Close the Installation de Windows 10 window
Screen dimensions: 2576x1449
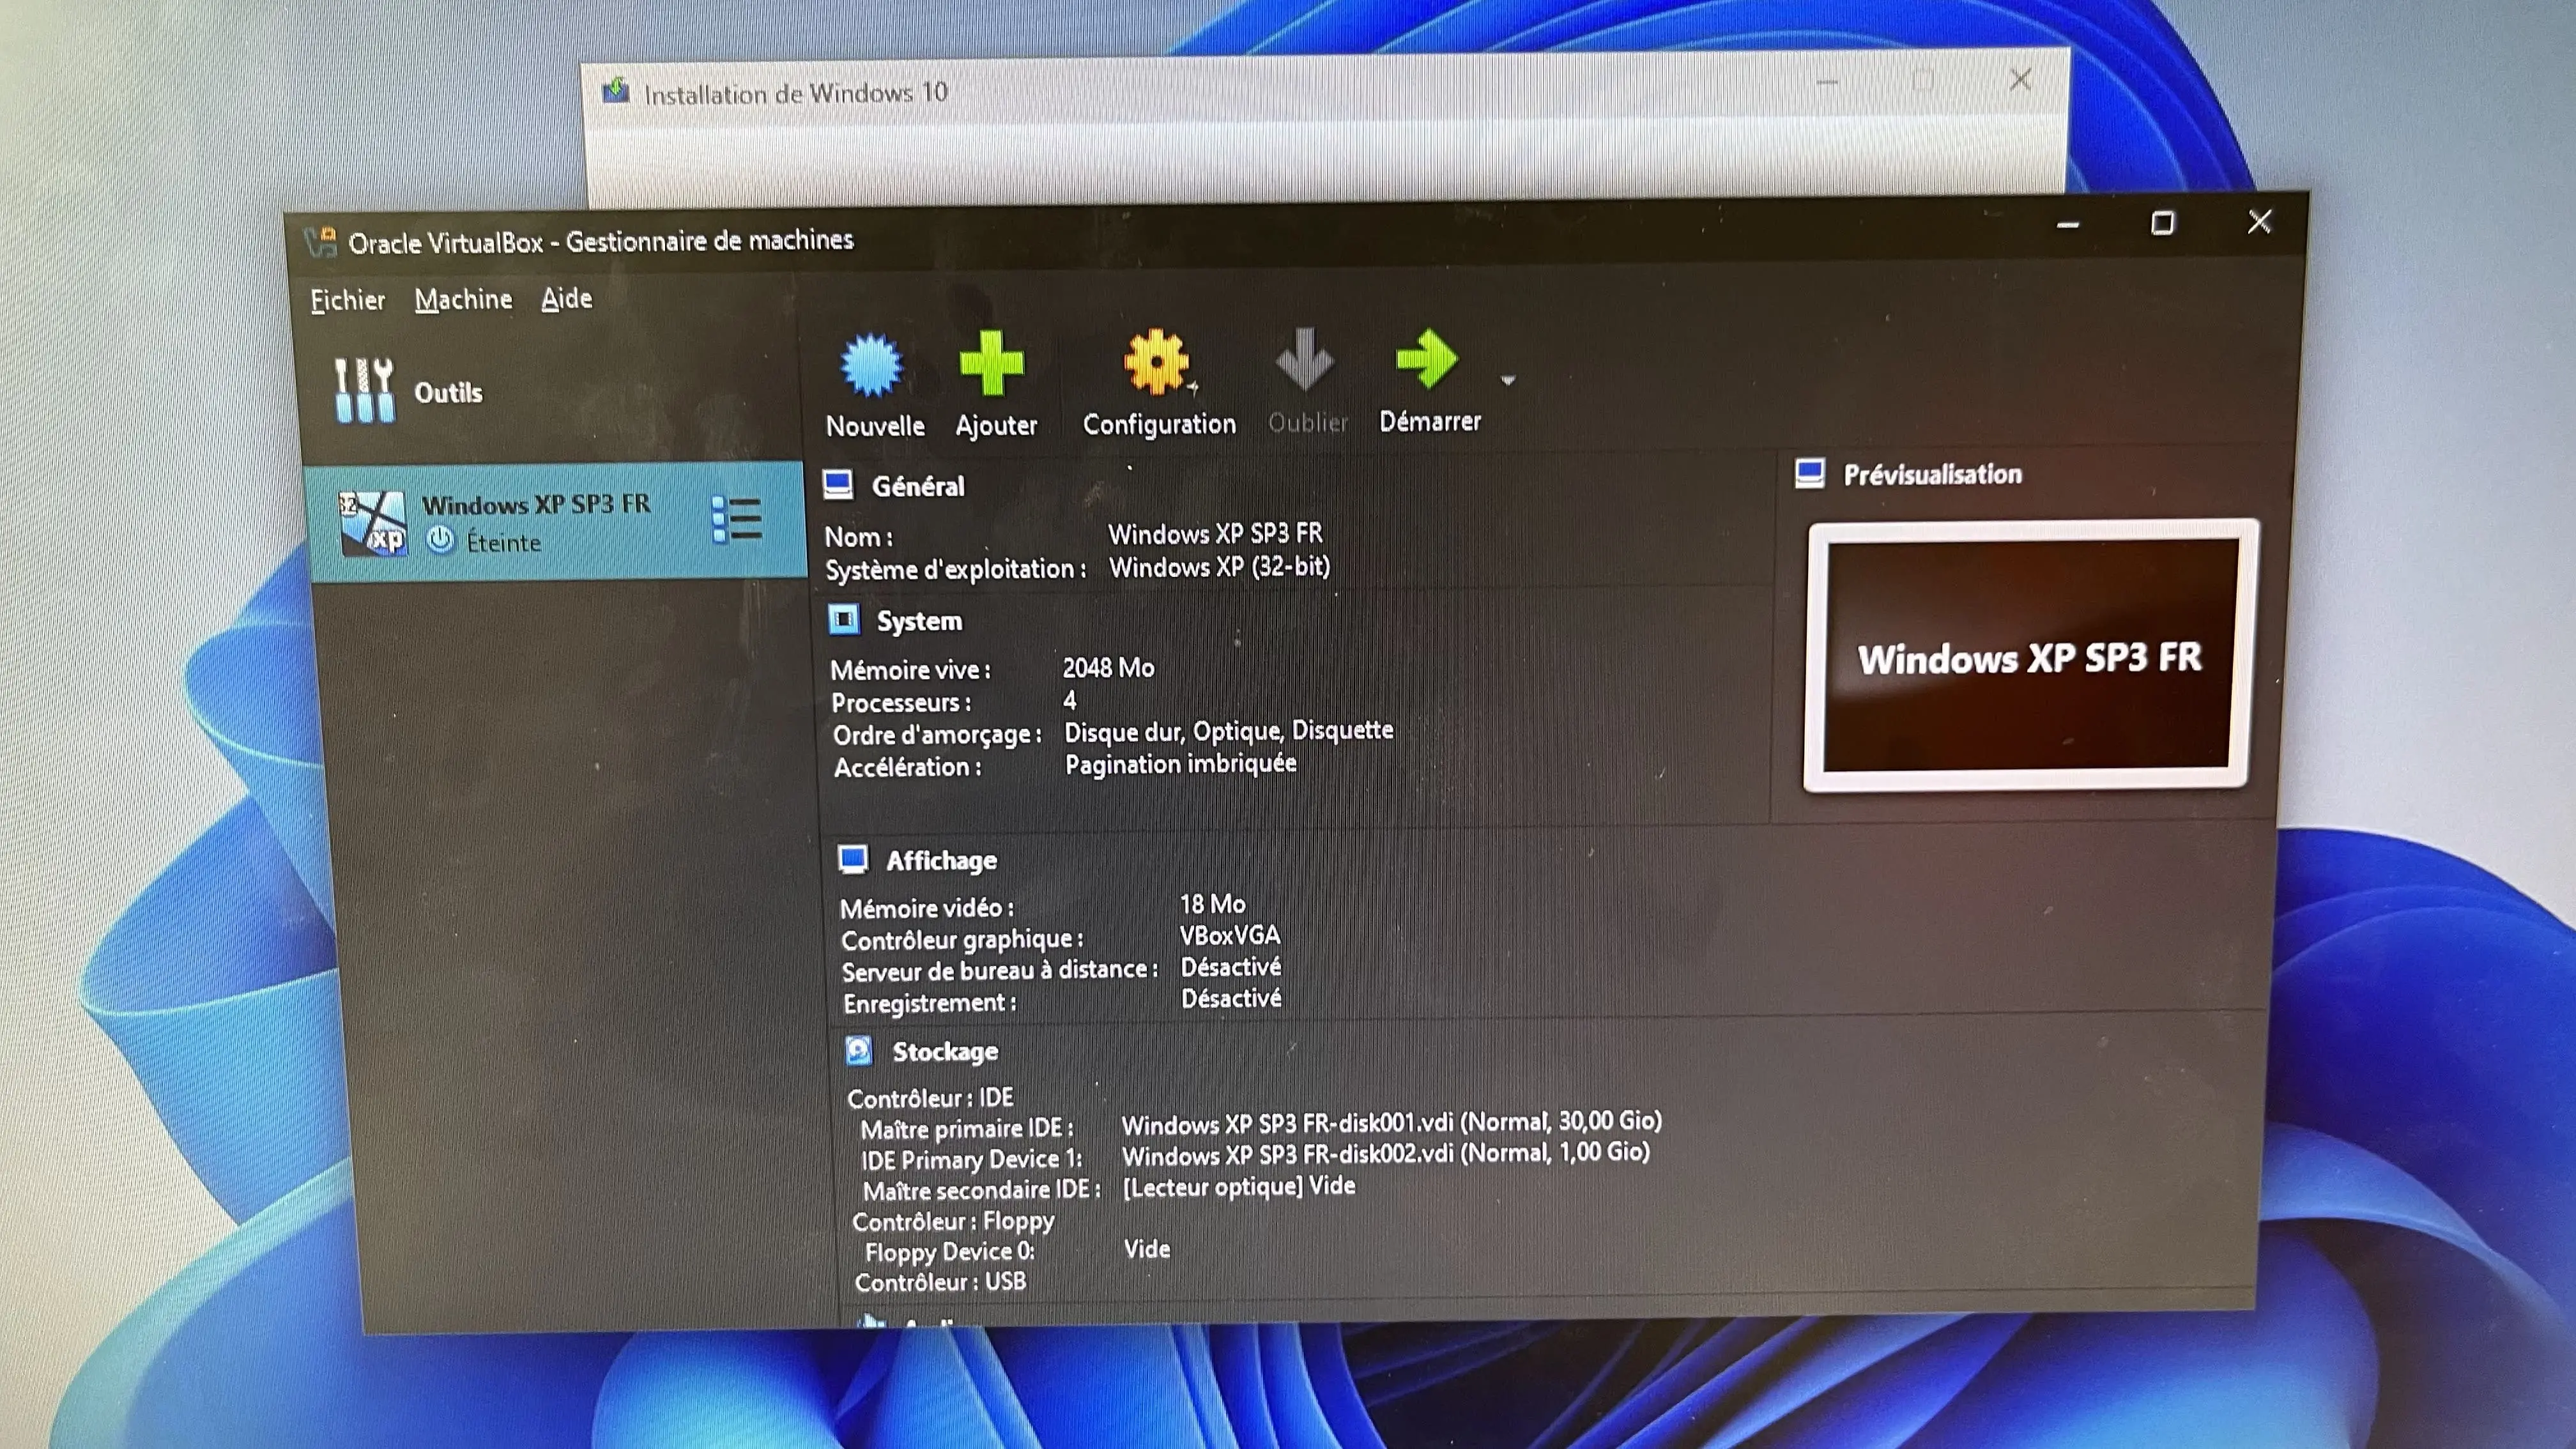pos(2020,80)
